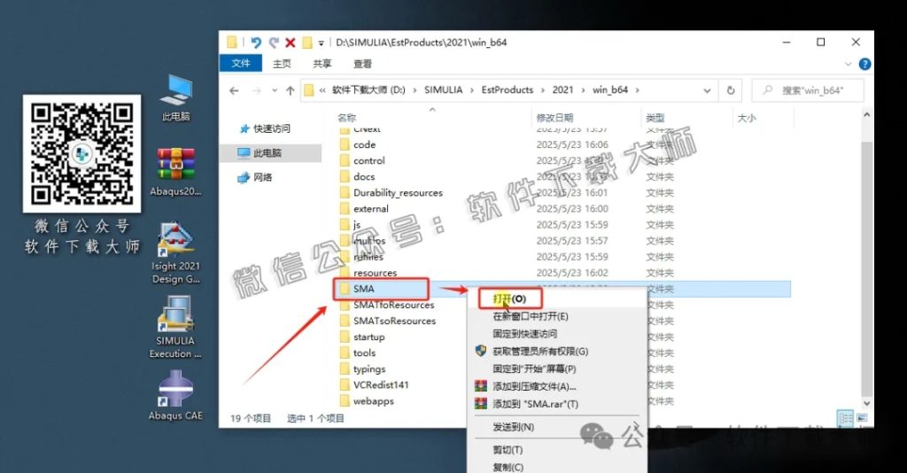Refresh the folder view
Image resolution: width=907 pixels, height=473 pixels.
click(x=731, y=90)
